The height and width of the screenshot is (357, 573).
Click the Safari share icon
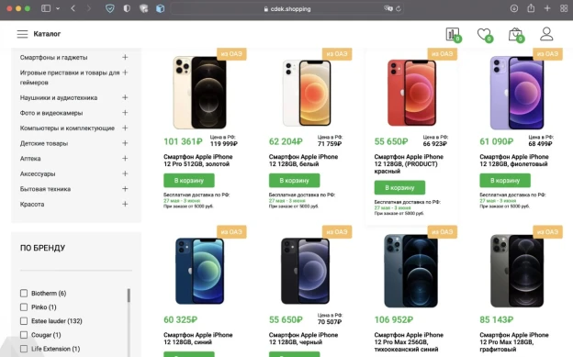click(x=531, y=8)
